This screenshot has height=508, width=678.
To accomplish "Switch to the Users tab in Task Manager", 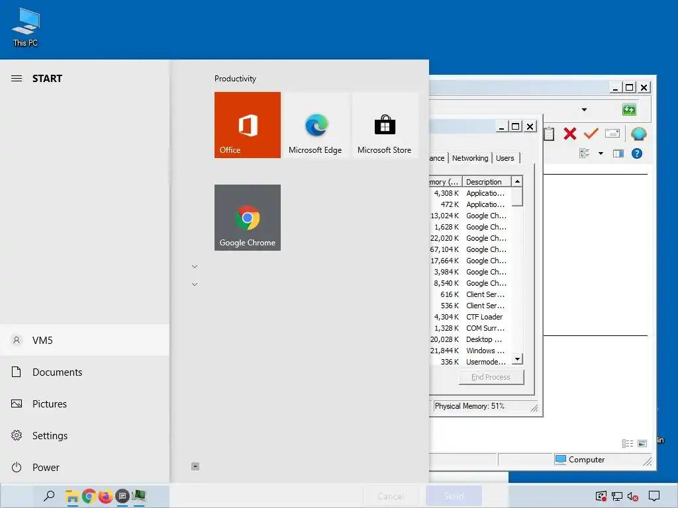I will (505, 158).
